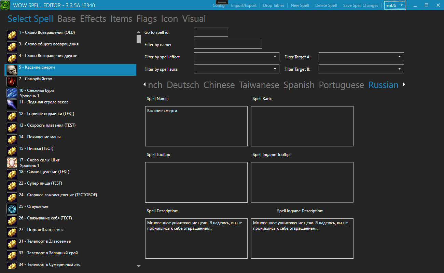Viewport: 444px width, 273px height.
Task: Expand the Filter Target A combo box
Action: pyautogui.click(x=361, y=57)
